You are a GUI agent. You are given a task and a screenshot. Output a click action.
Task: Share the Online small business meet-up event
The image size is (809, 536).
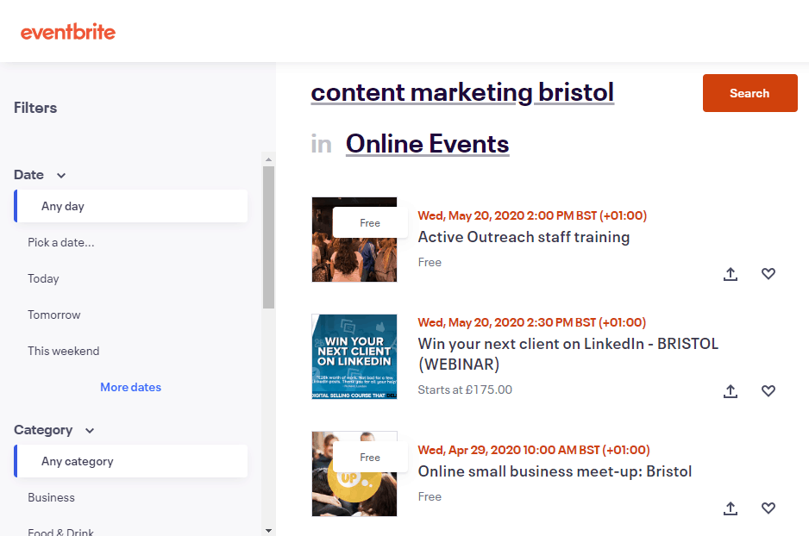730,508
